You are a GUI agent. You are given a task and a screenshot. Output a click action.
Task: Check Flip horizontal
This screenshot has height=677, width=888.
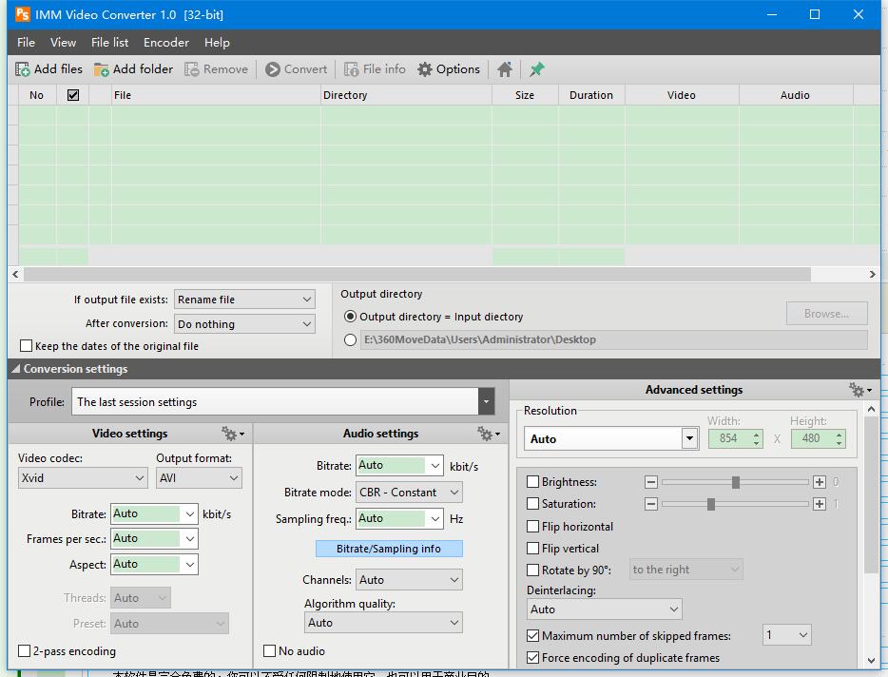coord(532,527)
